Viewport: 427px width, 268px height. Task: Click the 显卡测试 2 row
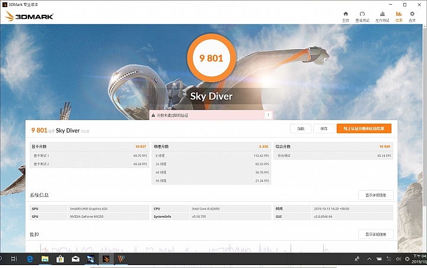(90, 164)
